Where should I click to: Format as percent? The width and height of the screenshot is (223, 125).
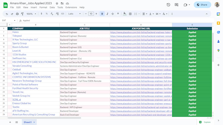point(47,14)
